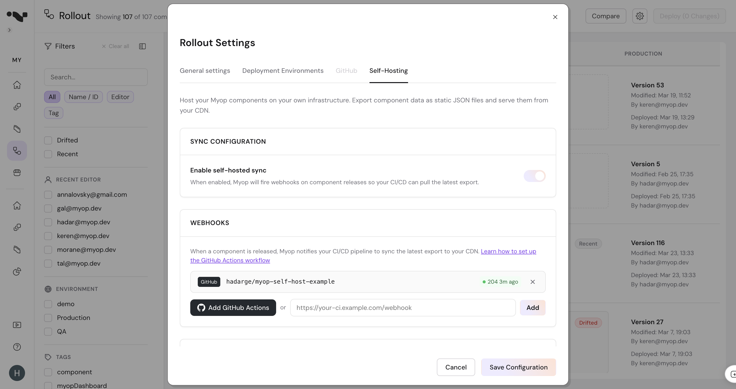Check the keren@myop.dev editor checkbox

(x=48, y=236)
